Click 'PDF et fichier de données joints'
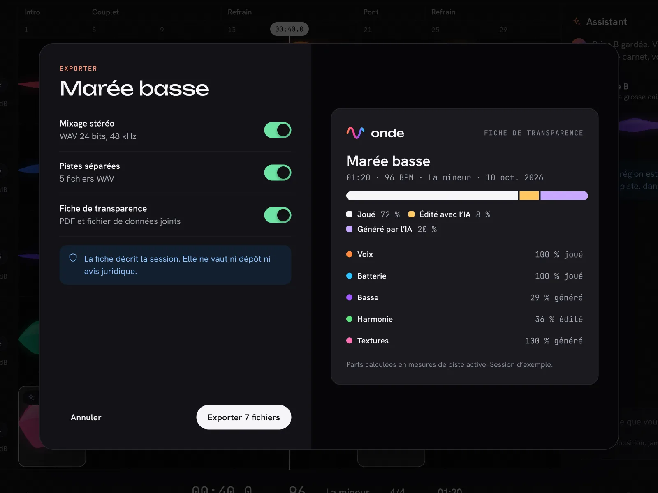The image size is (658, 493). pyautogui.click(x=120, y=221)
